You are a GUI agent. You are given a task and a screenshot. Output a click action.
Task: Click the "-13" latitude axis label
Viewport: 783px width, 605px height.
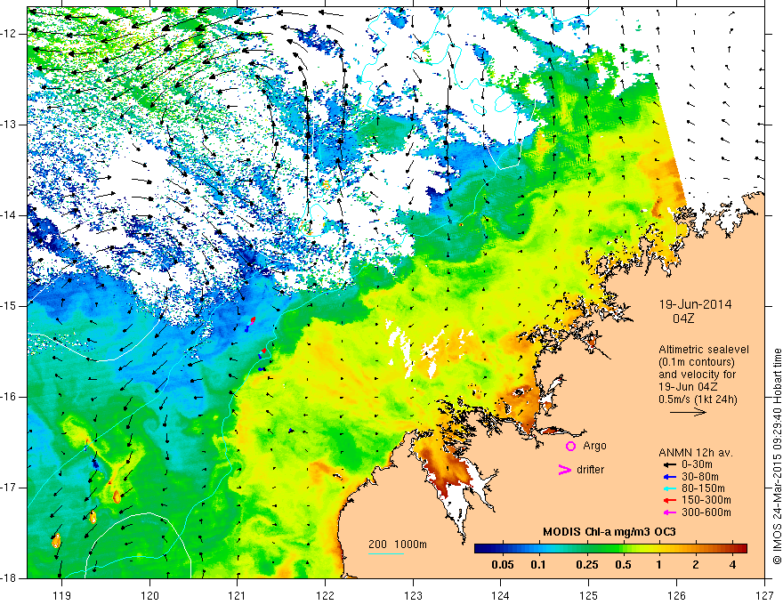pyautogui.click(x=10, y=125)
